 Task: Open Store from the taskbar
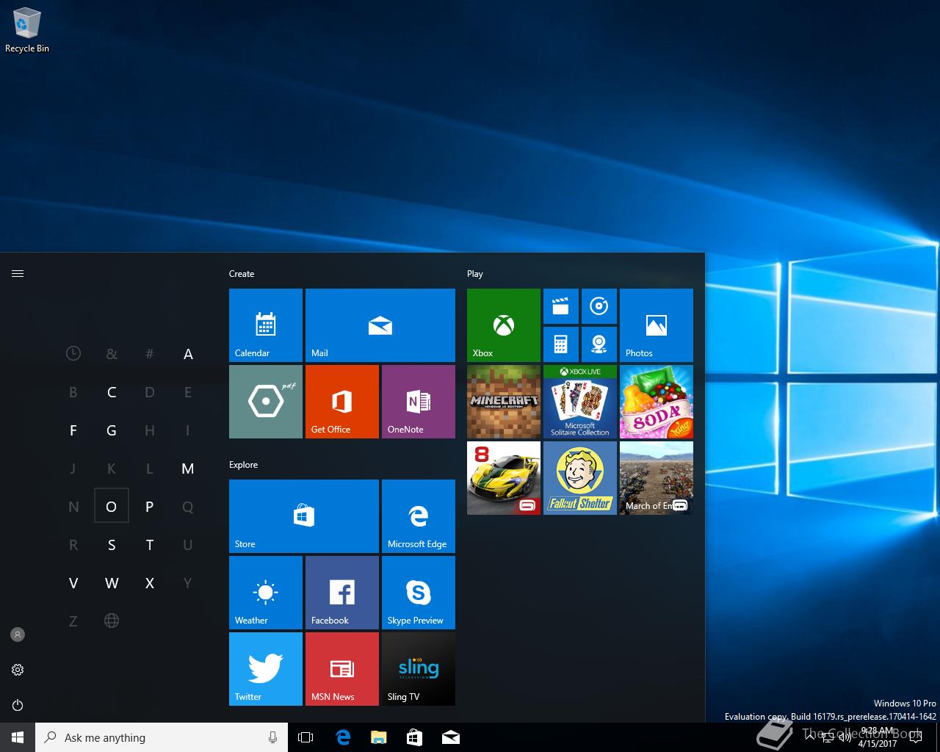[x=415, y=737]
